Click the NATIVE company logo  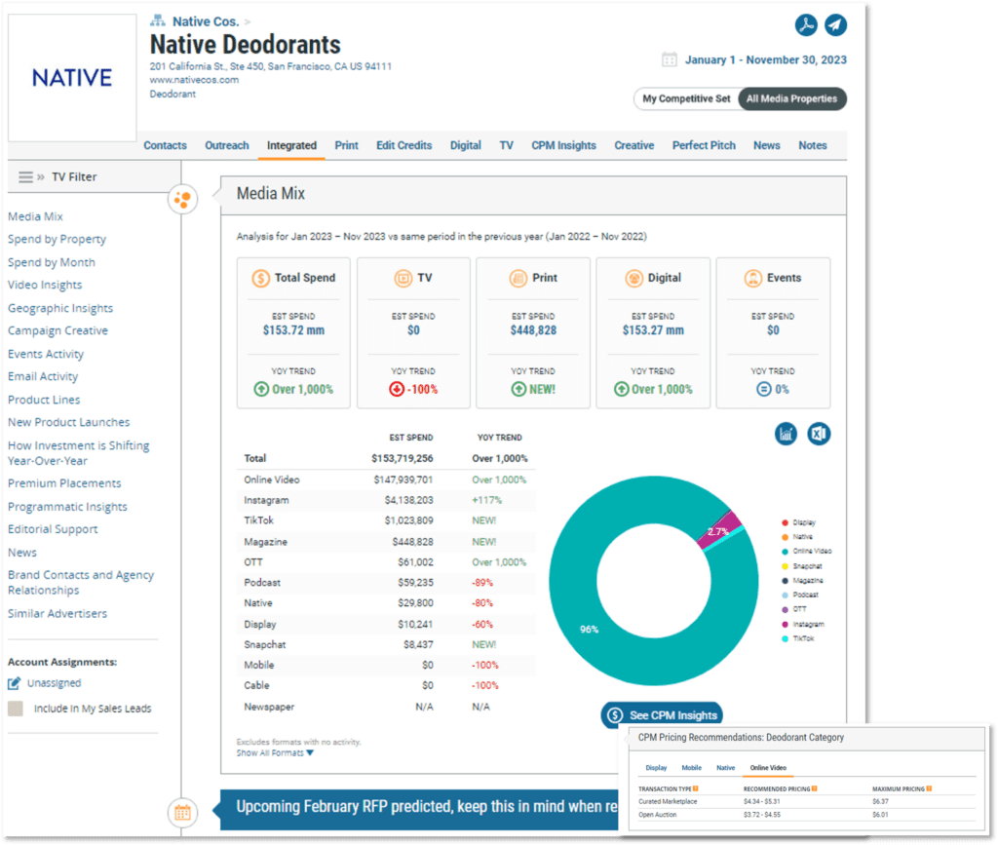72,78
